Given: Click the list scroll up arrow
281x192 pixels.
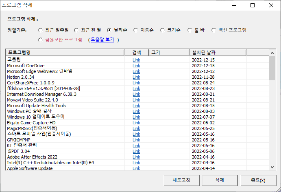Looking at the screenshot, I should click(272, 53).
